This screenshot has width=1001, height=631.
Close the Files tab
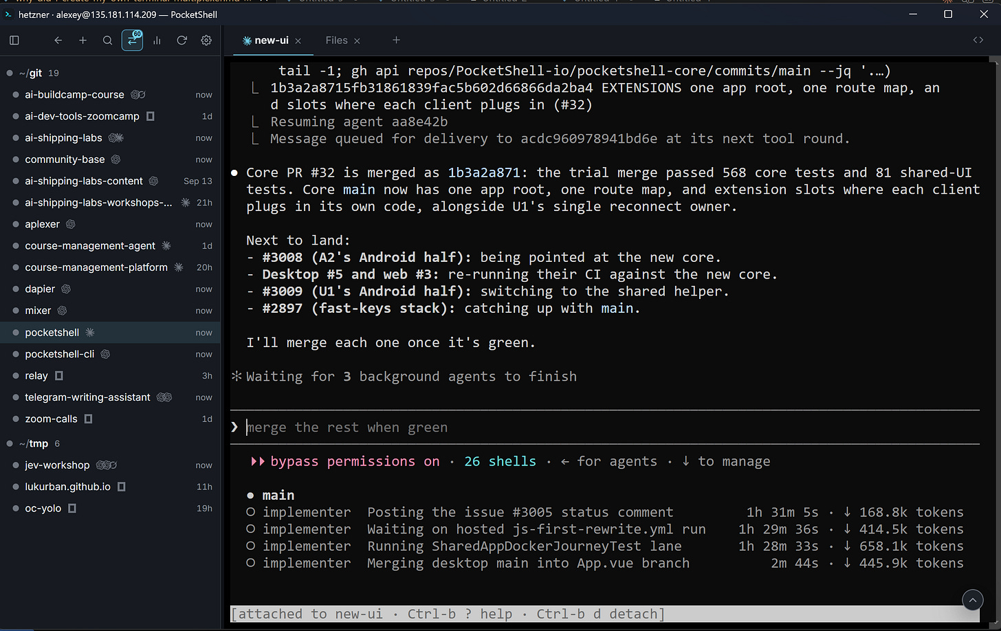tap(357, 41)
